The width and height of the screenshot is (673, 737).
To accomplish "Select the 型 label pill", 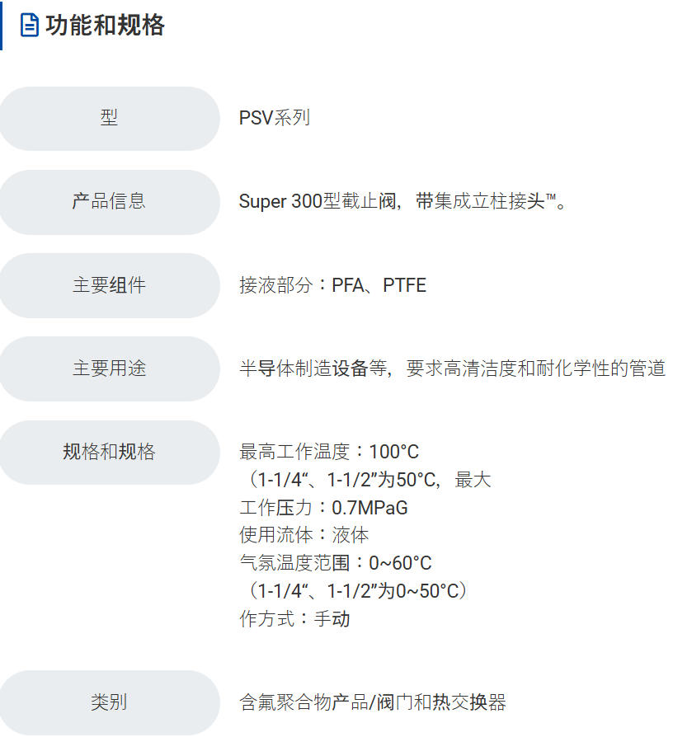I will [x=109, y=118].
